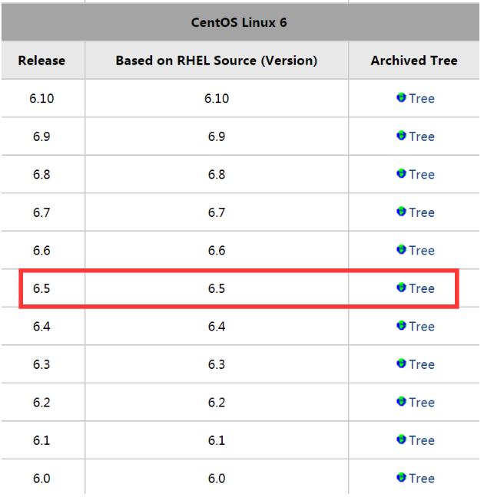Click the 6.4 value in RHEL Source column
Screen dimensions: 484x500
(x=217, y=327)
